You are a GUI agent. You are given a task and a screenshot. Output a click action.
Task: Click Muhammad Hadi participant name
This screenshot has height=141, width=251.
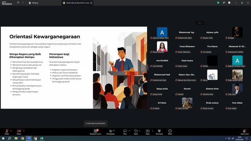click(x=162, y=74)
